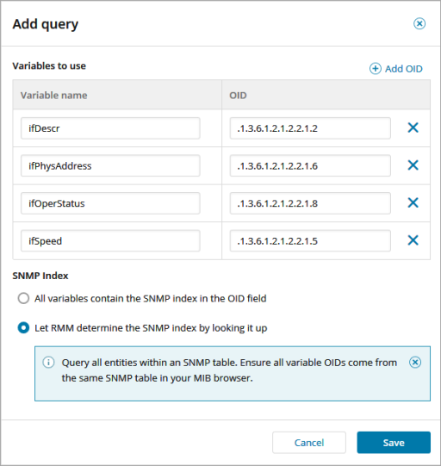441x466 pixels.
Task: Click the info icon in the notice
Action: click(48, 363)
